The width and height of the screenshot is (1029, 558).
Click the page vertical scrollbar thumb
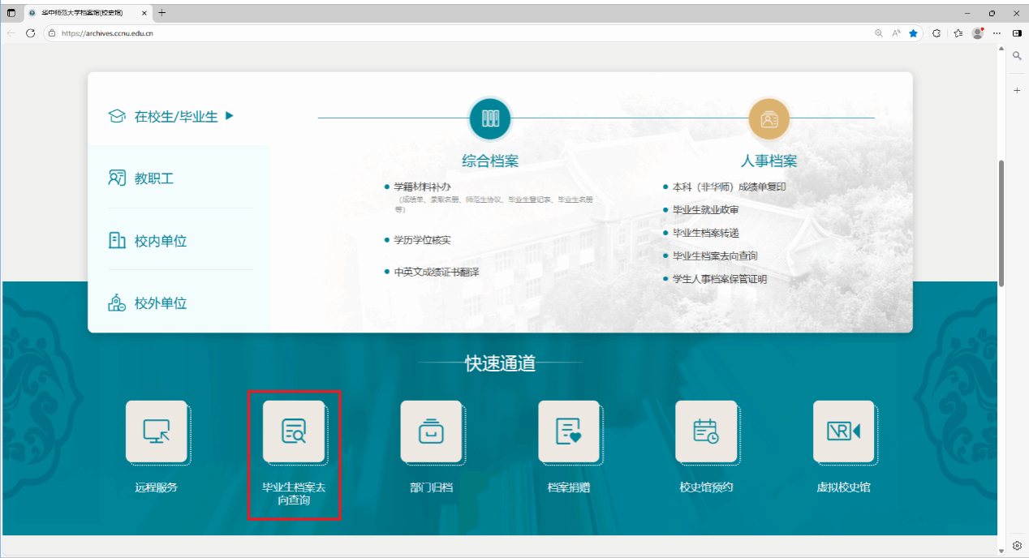pyautogui.click(x=1001, y=223)
